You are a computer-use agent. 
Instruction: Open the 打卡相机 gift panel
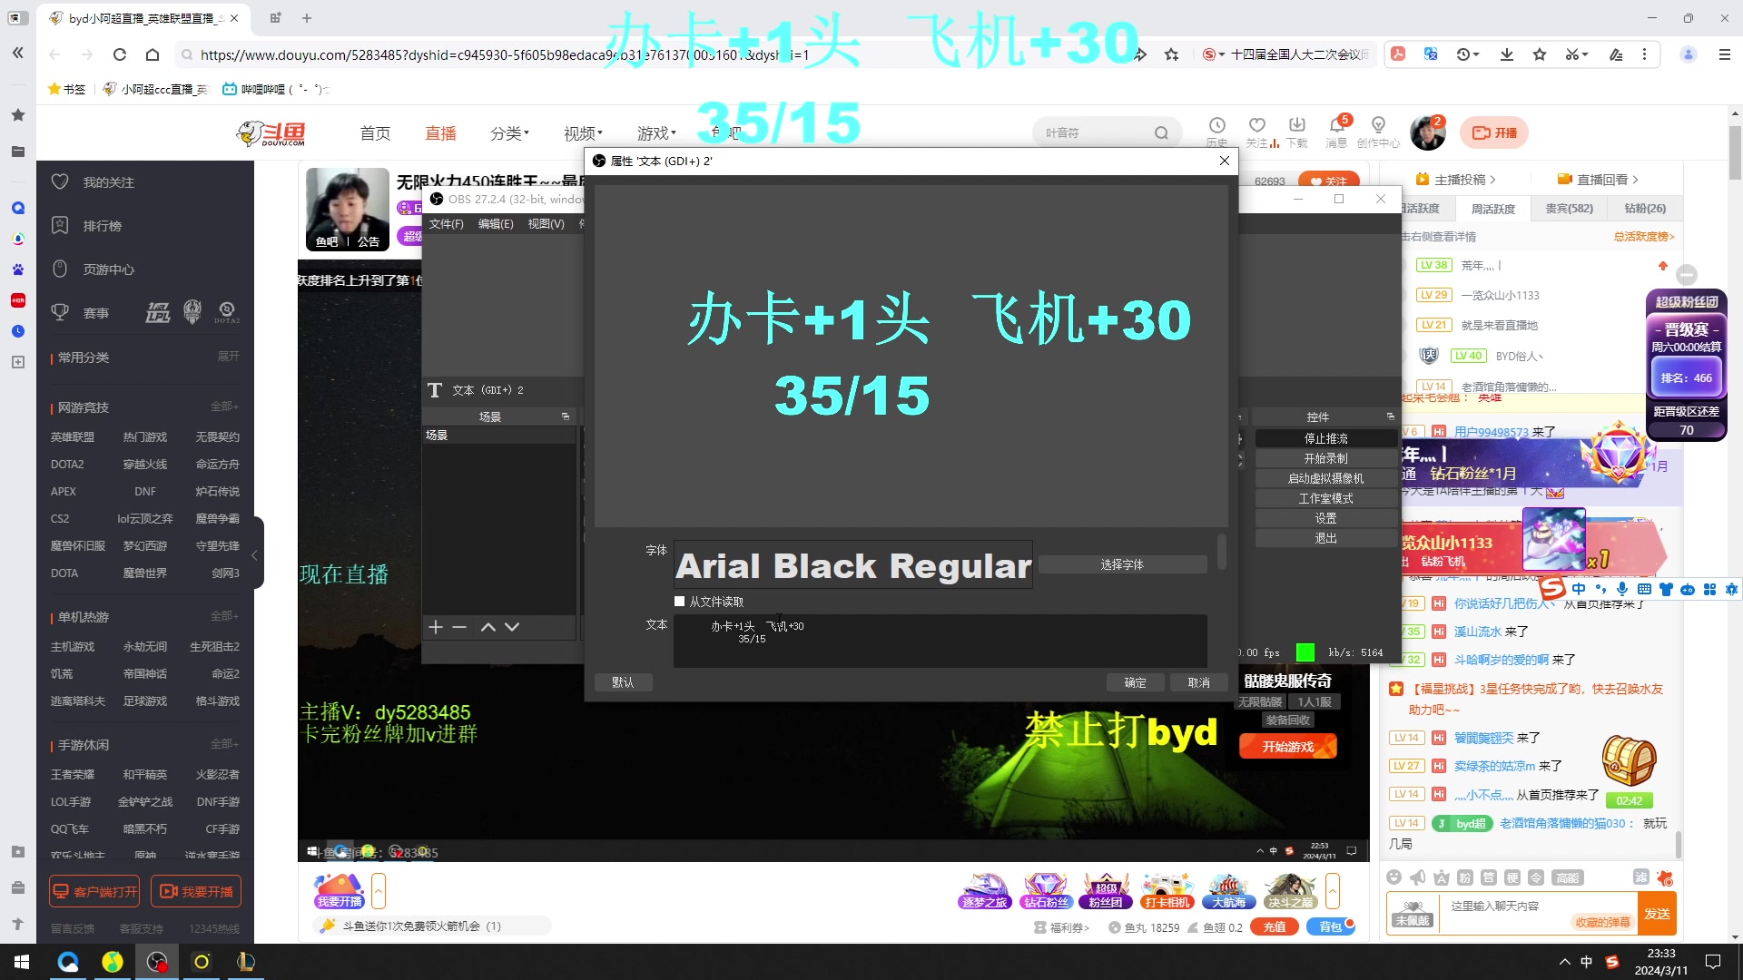pos(1167,891)
